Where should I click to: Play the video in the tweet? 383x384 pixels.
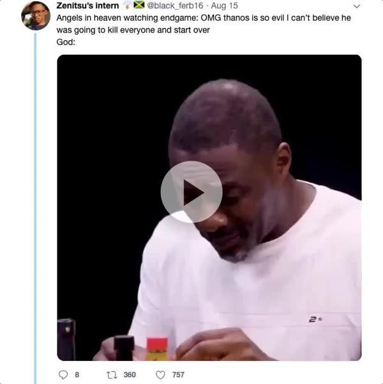[x=191, y=192]
